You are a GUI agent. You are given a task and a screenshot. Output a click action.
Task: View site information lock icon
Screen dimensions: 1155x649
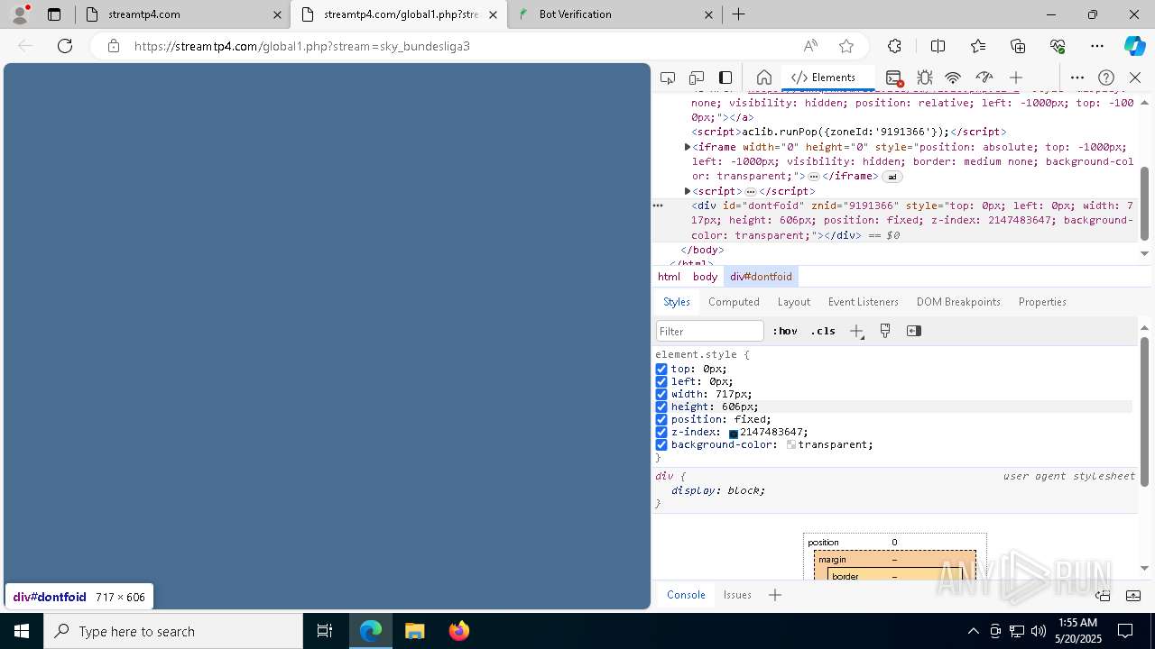[113, 46]
